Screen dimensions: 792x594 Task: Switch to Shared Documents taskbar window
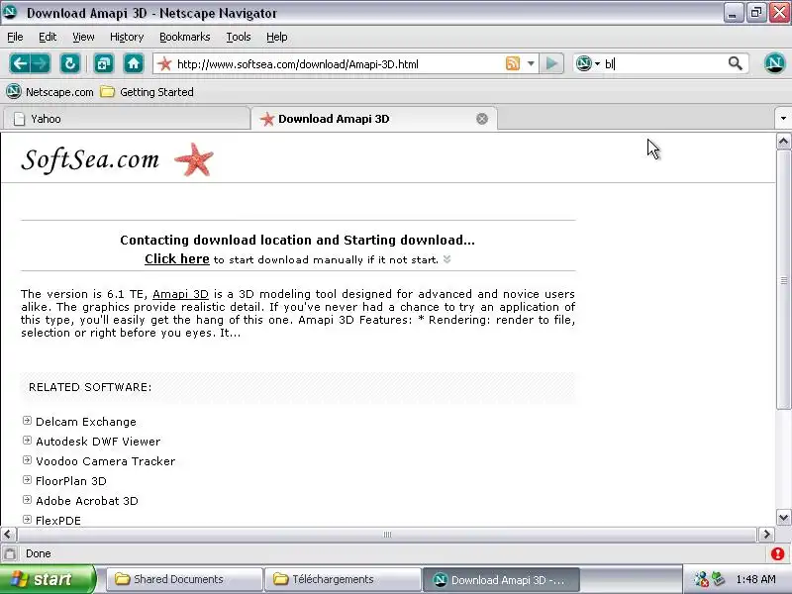tap(185, 579)
